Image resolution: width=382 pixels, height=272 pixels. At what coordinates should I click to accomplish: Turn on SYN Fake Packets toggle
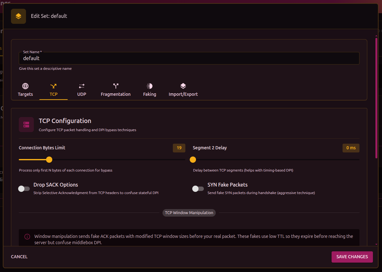[198, 188]
